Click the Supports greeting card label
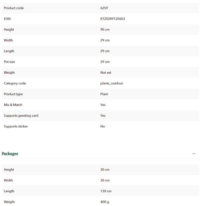 21,116
